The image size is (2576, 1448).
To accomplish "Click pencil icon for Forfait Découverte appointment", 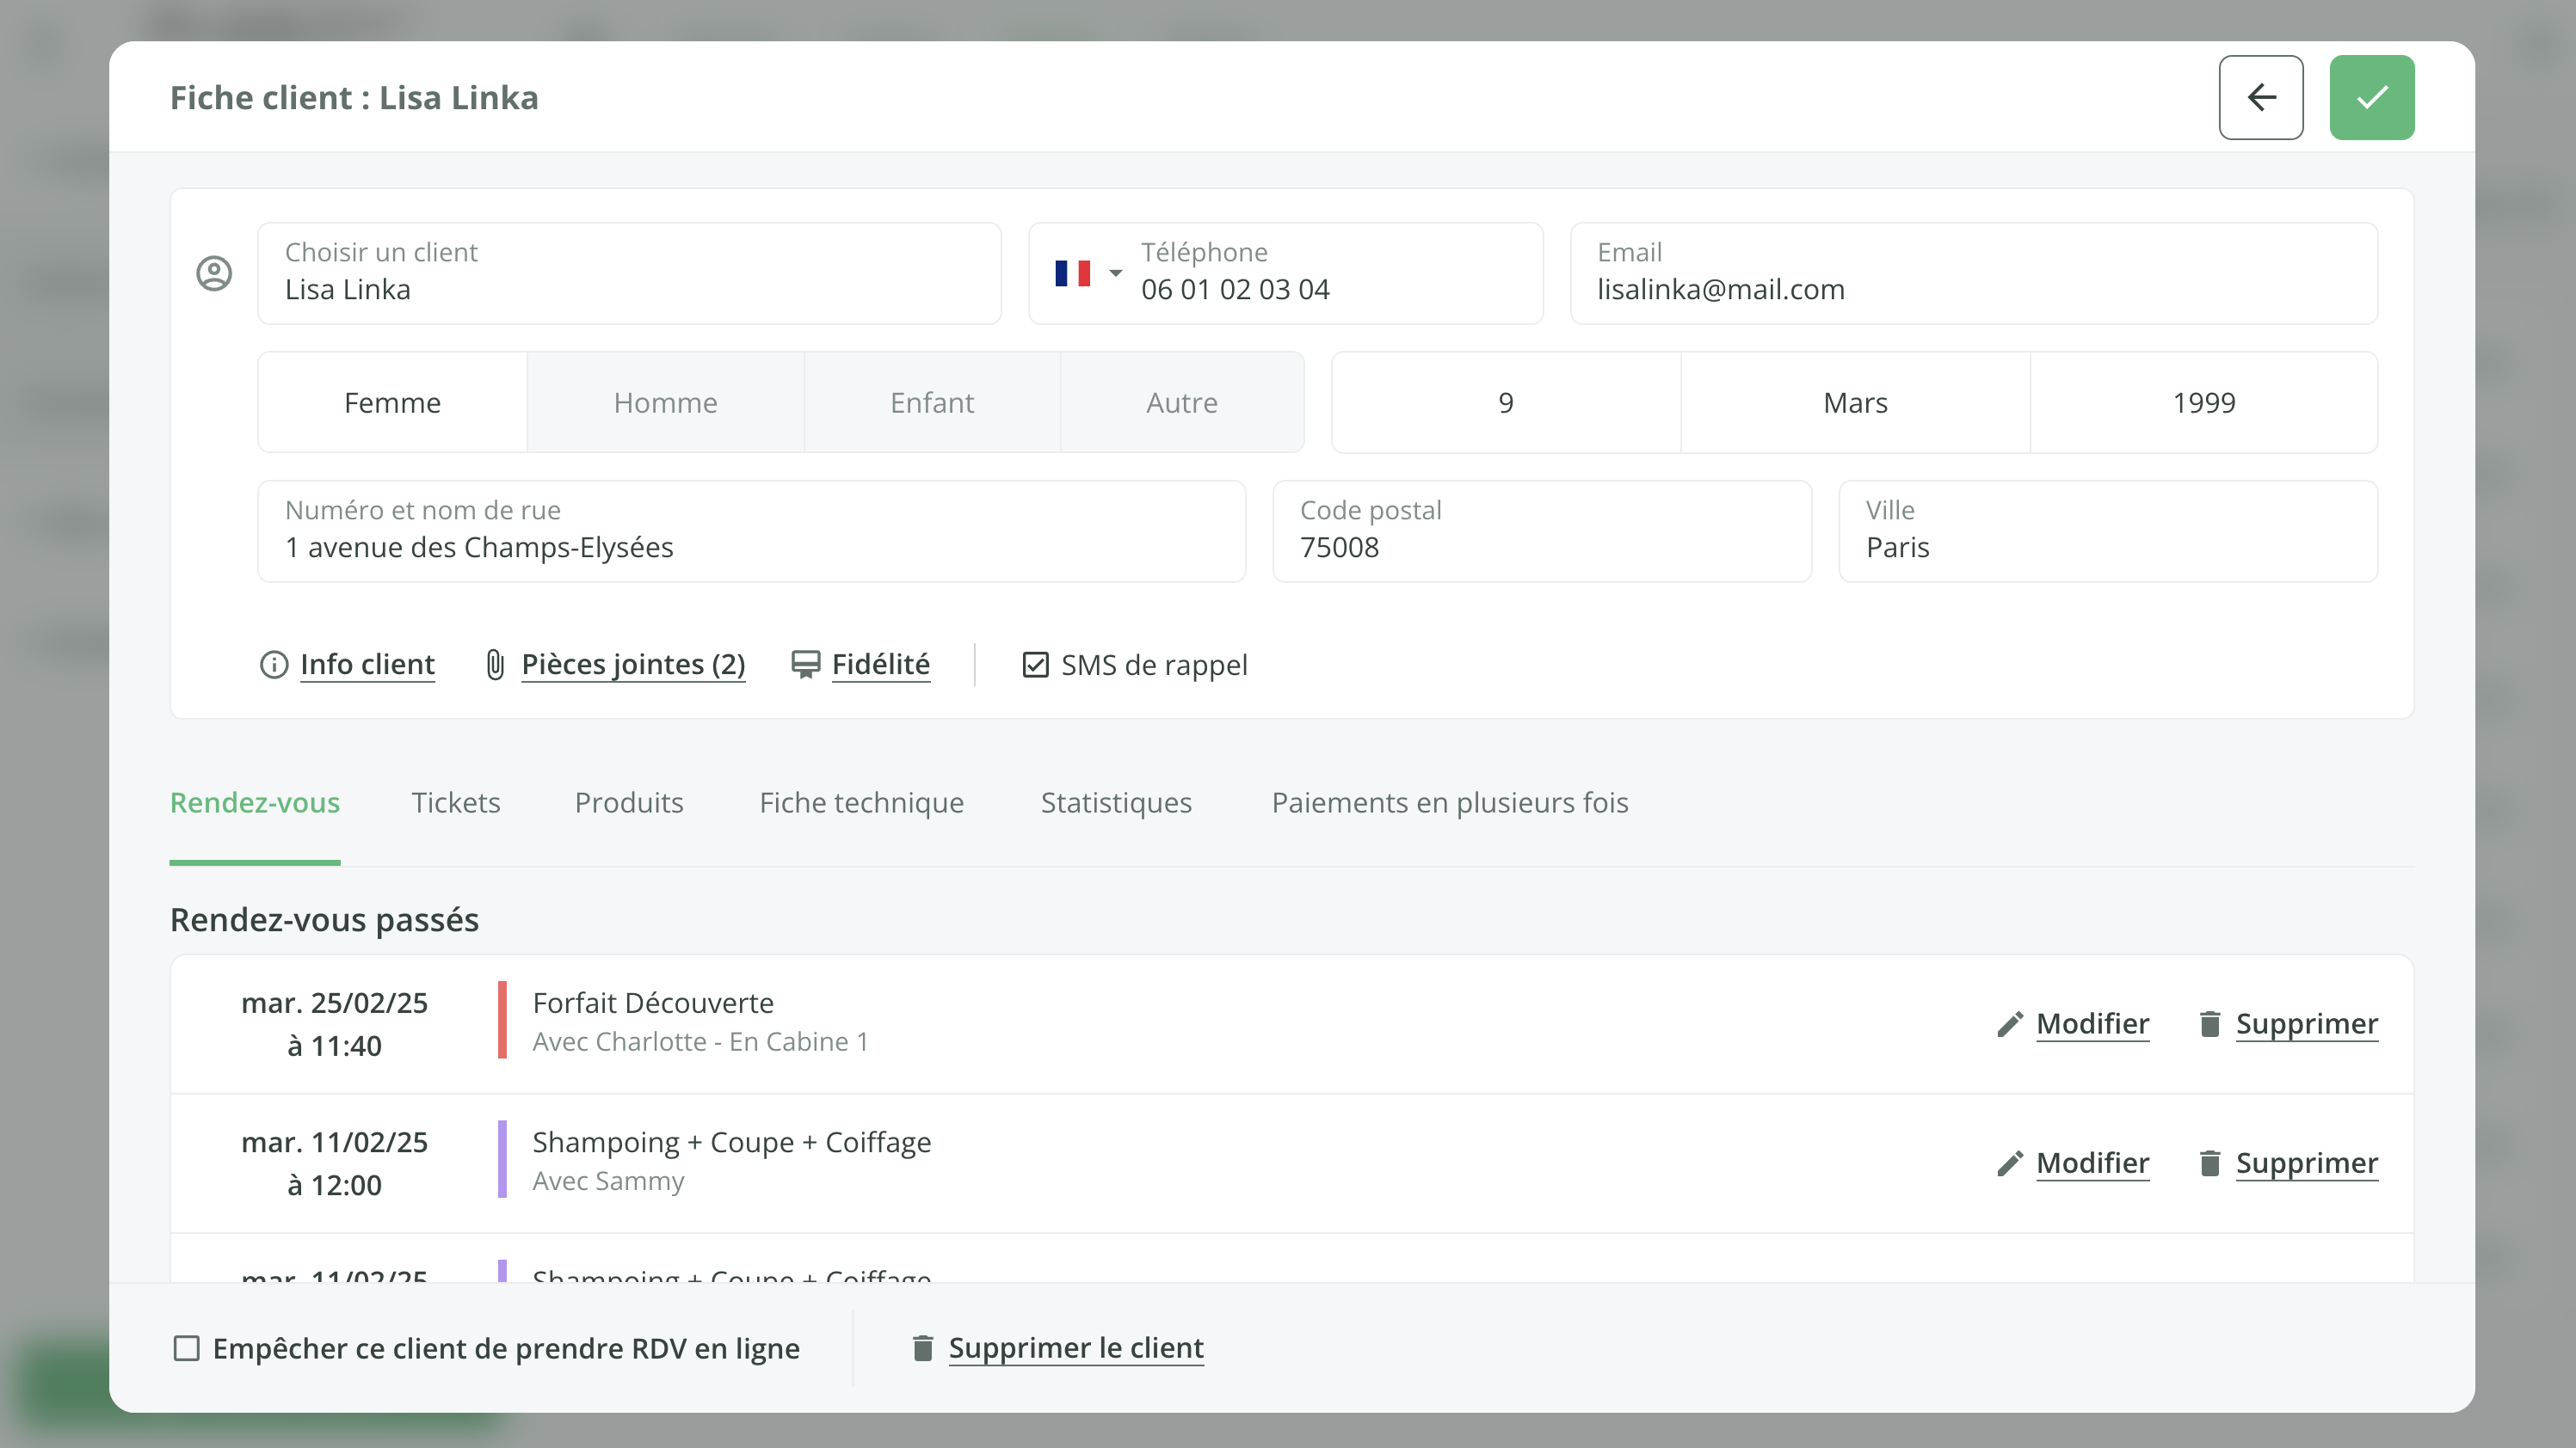I will pyautogui.click(x=2009, y=1024).
